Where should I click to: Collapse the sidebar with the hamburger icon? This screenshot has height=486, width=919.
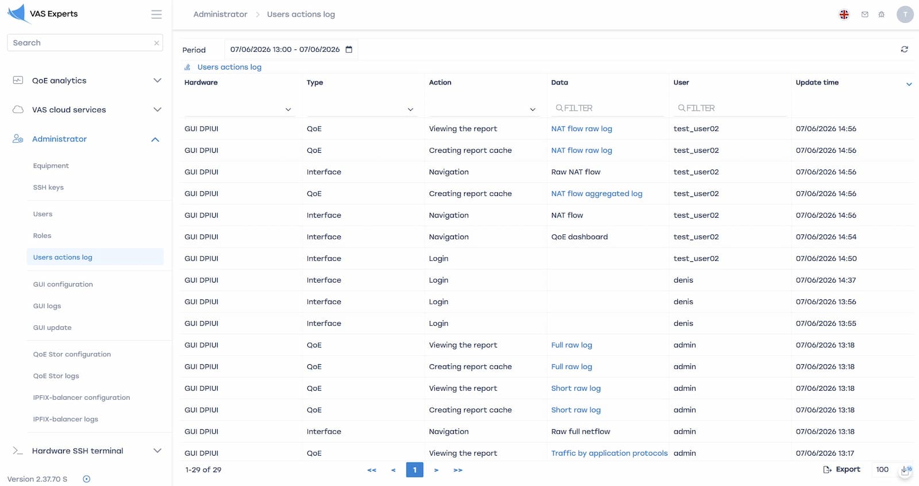click(156, 14)
